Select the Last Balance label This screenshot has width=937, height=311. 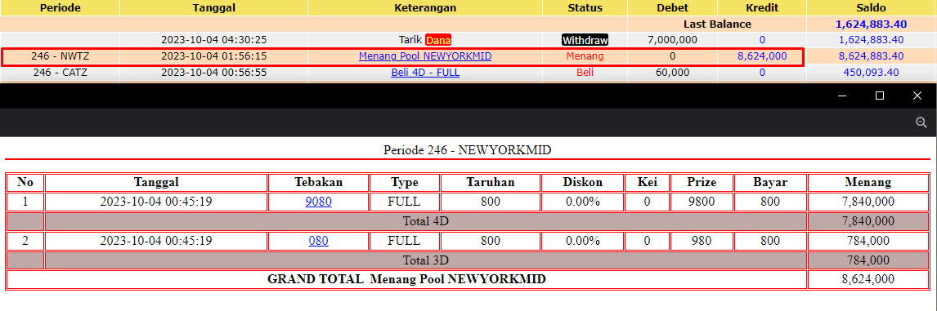717,24
